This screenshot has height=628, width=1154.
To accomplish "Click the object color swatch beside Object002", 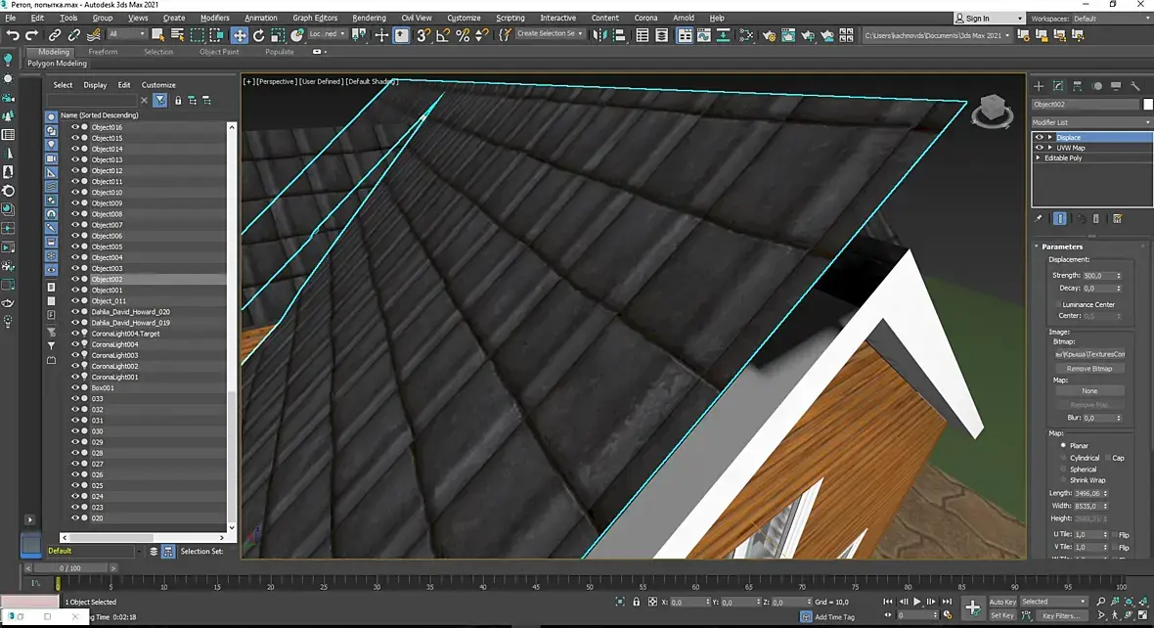I will click(x=1147, y=104).
